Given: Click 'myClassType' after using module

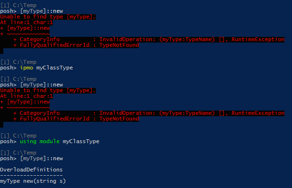Looking at the screenshot, I should point(81,141).
